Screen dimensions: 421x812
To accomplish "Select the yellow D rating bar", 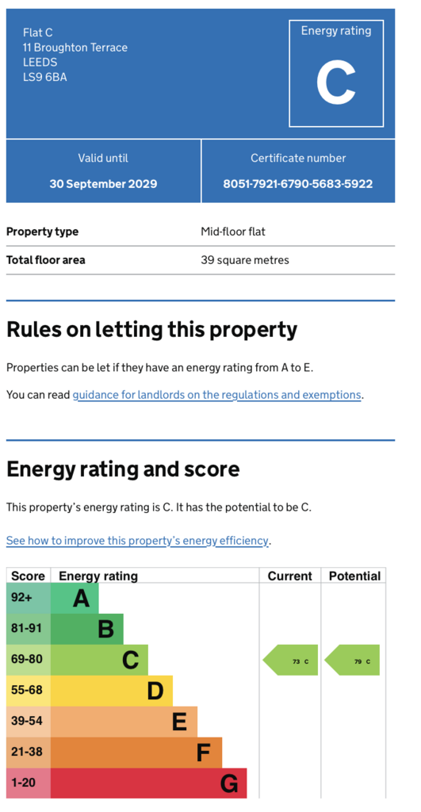I will (112, 691).
